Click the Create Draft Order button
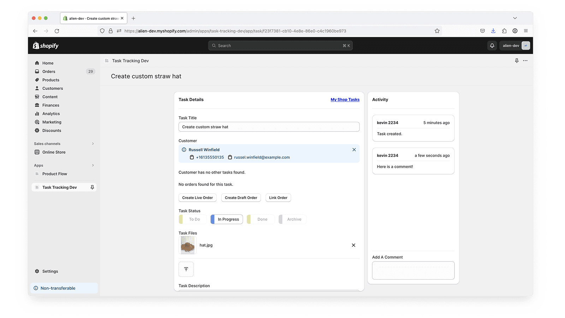This screenshot has width=565, height=318. click(241, 198)
